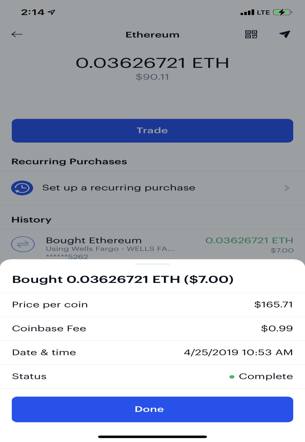Image resolution: width=305 pixels, height=442 pixels.
Task: Tap the Coinbase Fee row
Action: point(152,329)
